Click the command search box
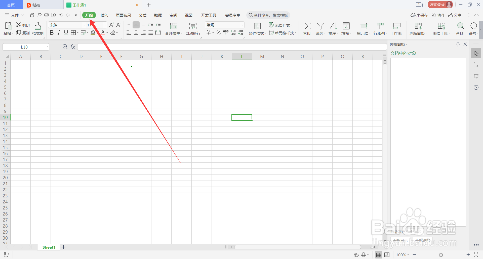The height and width of the screenshot is (259, 483). (268, 15)
